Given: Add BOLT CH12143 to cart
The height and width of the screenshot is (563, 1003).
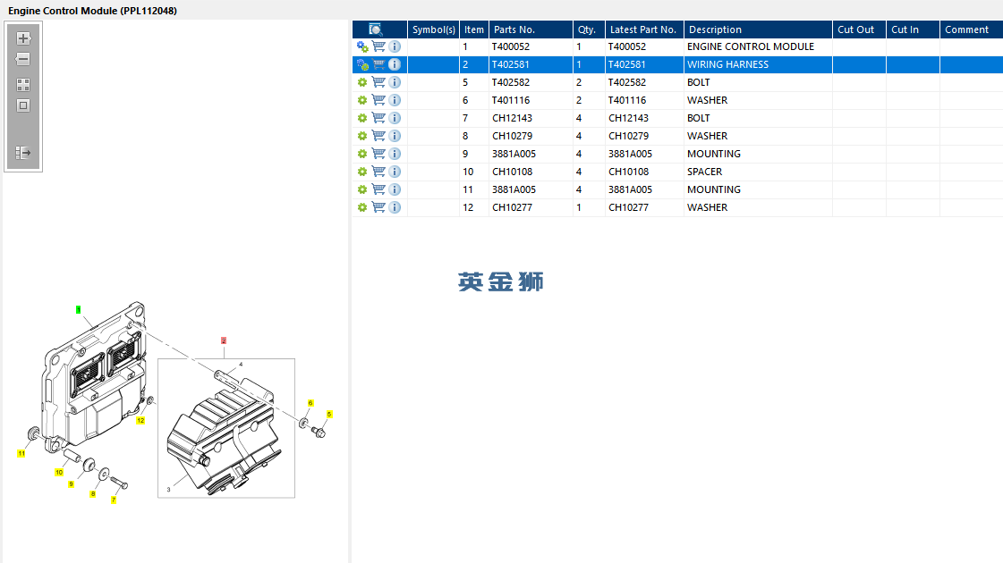Looking at the screenshot, I should (378, 118).
